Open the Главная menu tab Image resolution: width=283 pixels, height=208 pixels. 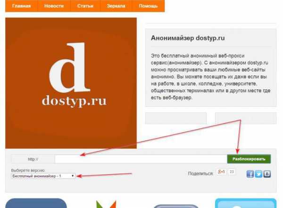click(x=21, y=6)
